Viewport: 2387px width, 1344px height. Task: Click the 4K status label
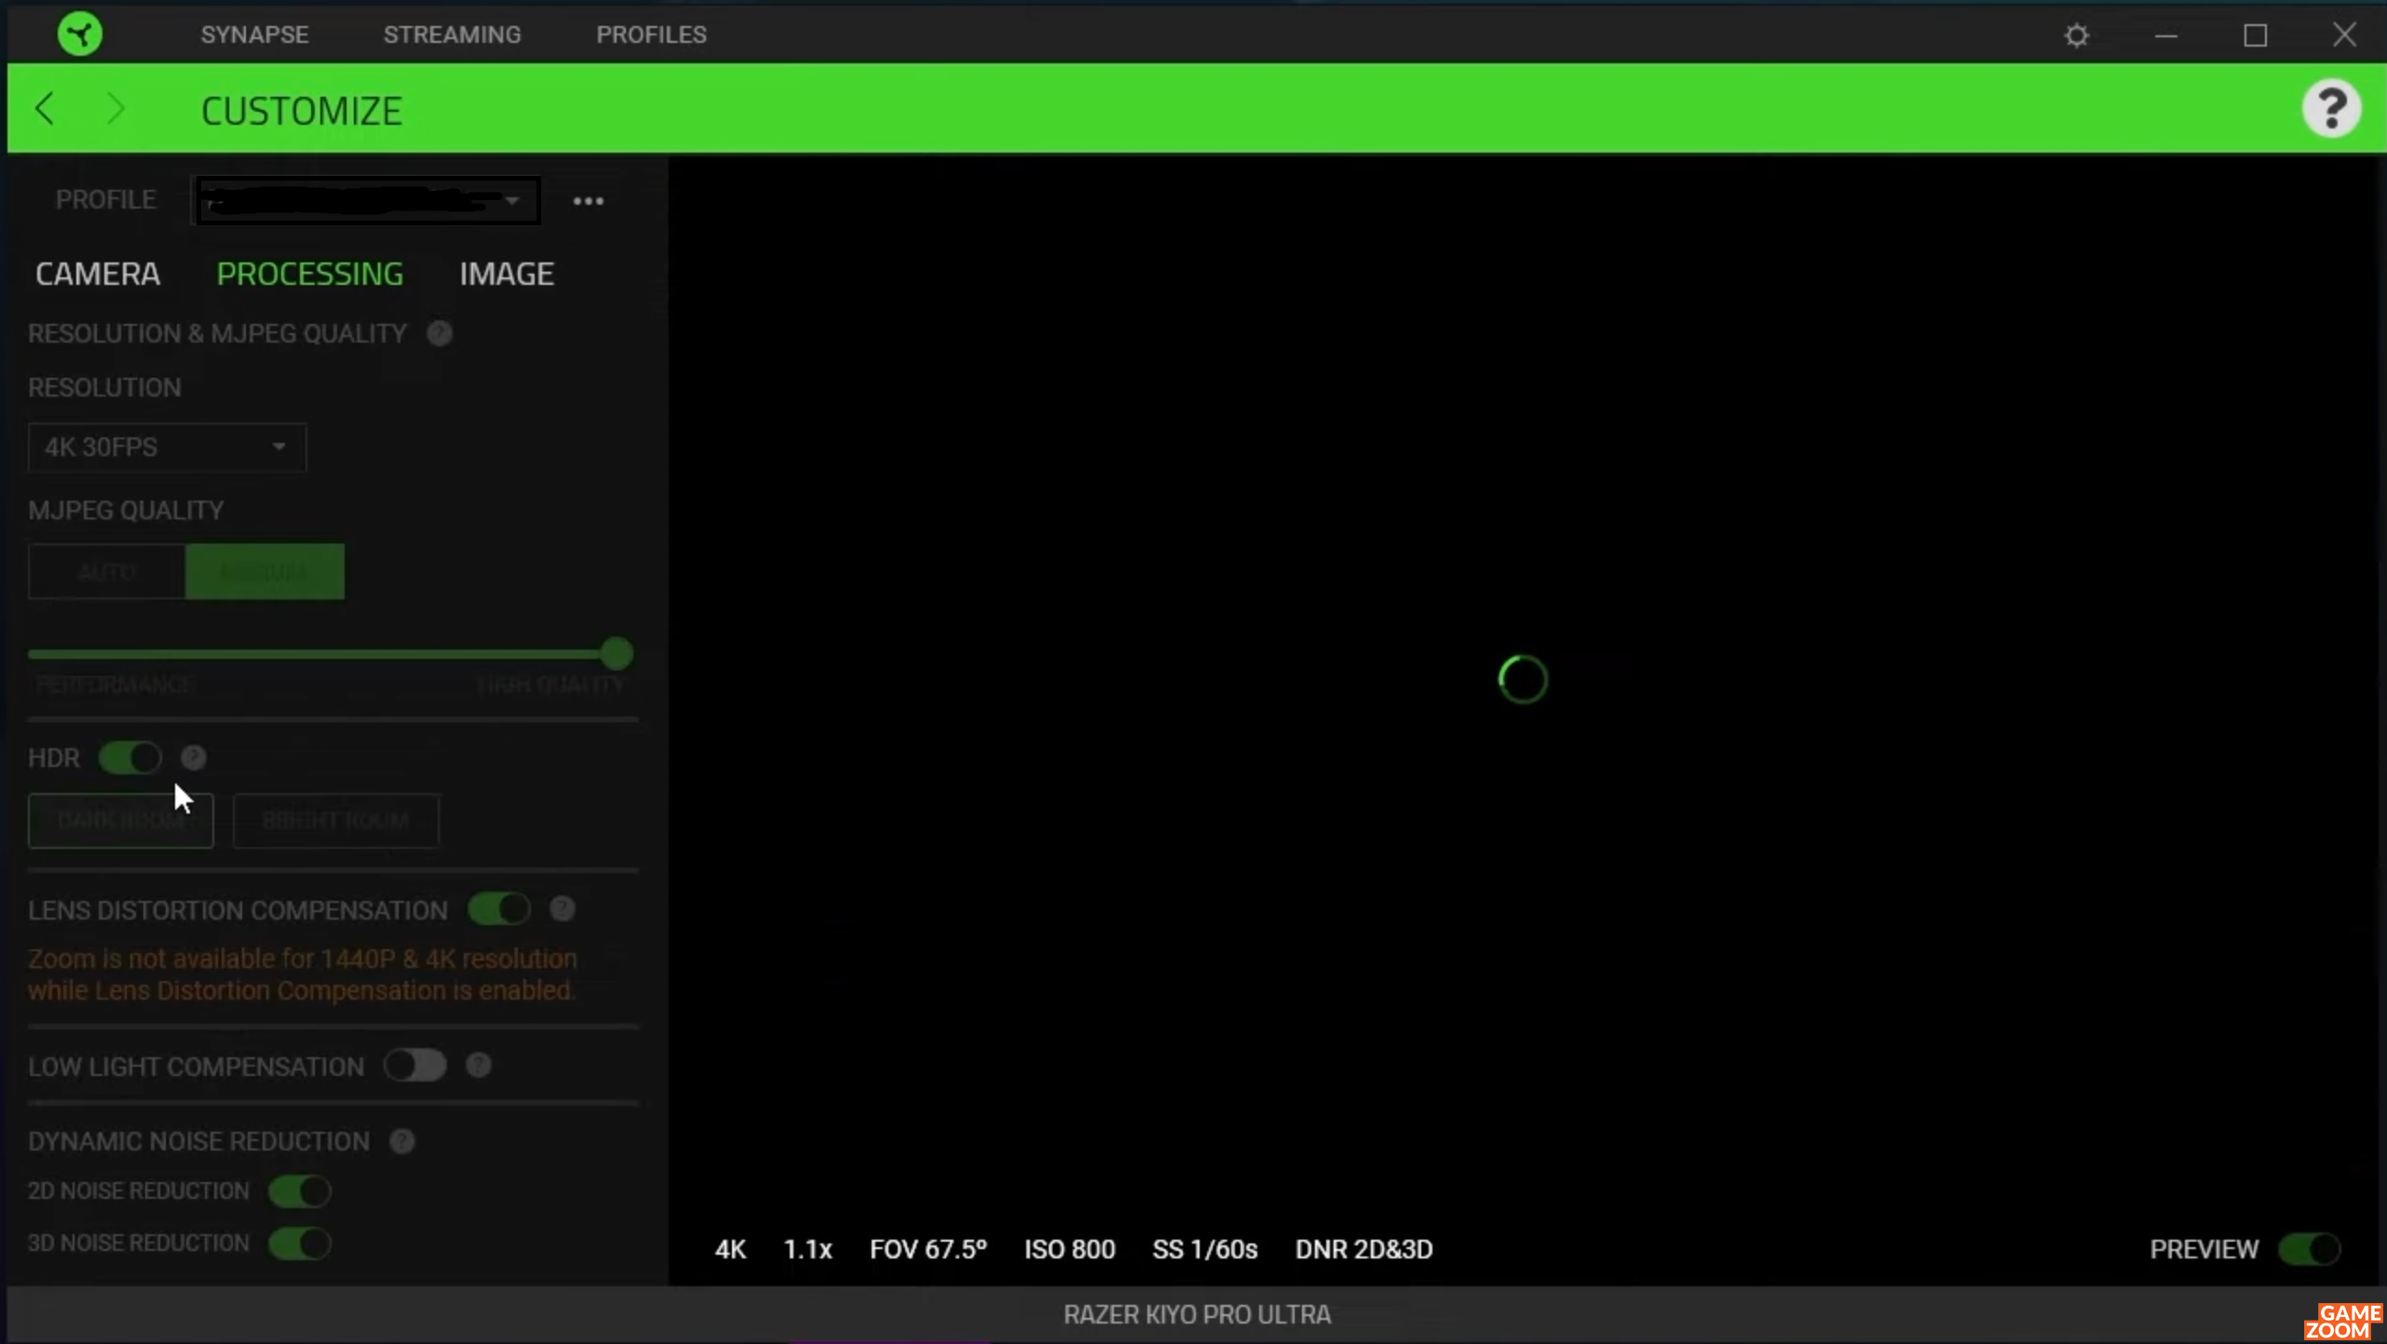pyautogui.click(x=730, y=1249)
